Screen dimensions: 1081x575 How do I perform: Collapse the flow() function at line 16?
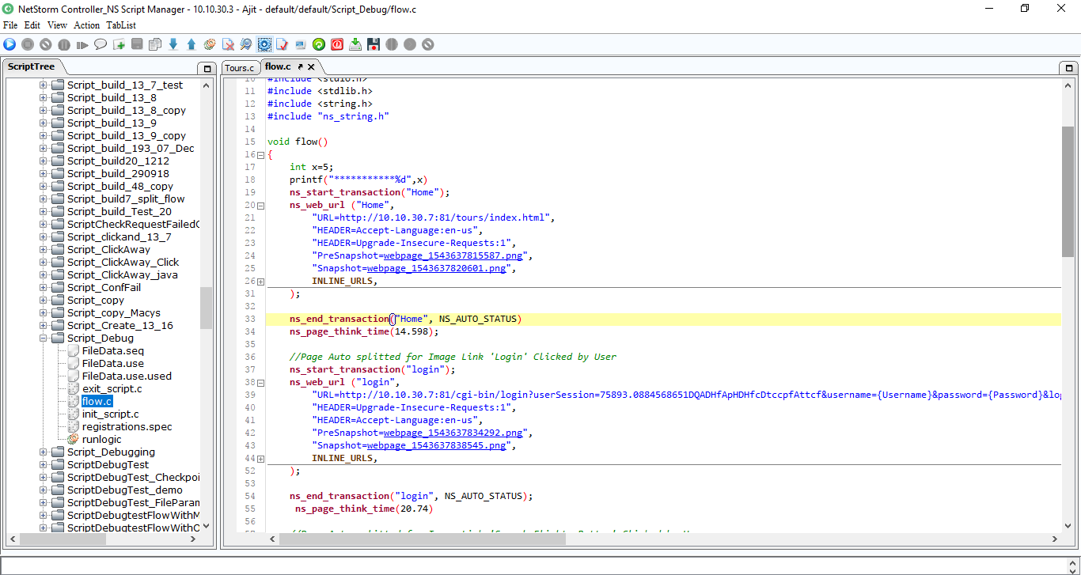[x=261, y=154]
